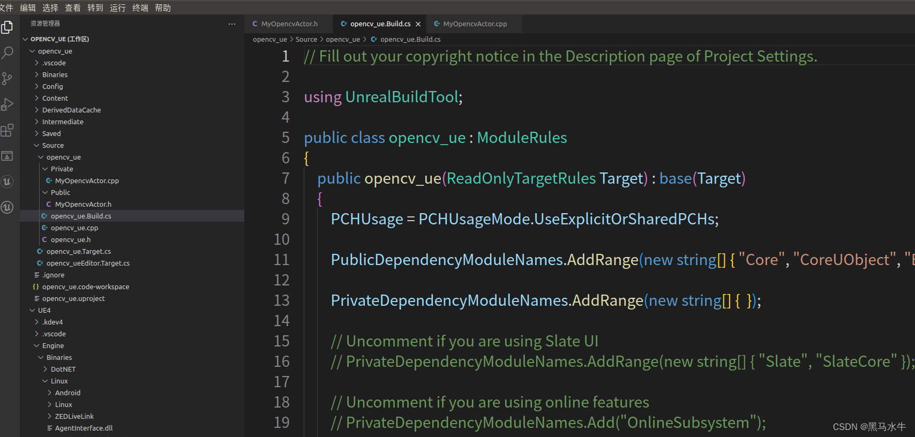The width and height of the screenshot is (915, 437).
Task: Click the C# icon of opencv_ueEditor.Target.cs
Action: [x=40, y=263]
